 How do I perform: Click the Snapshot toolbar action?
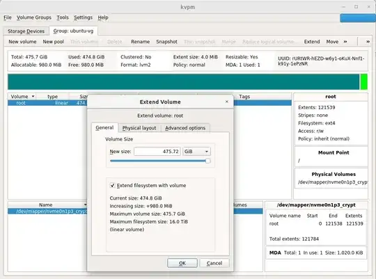pyautogui.click(x=166, y=42)
